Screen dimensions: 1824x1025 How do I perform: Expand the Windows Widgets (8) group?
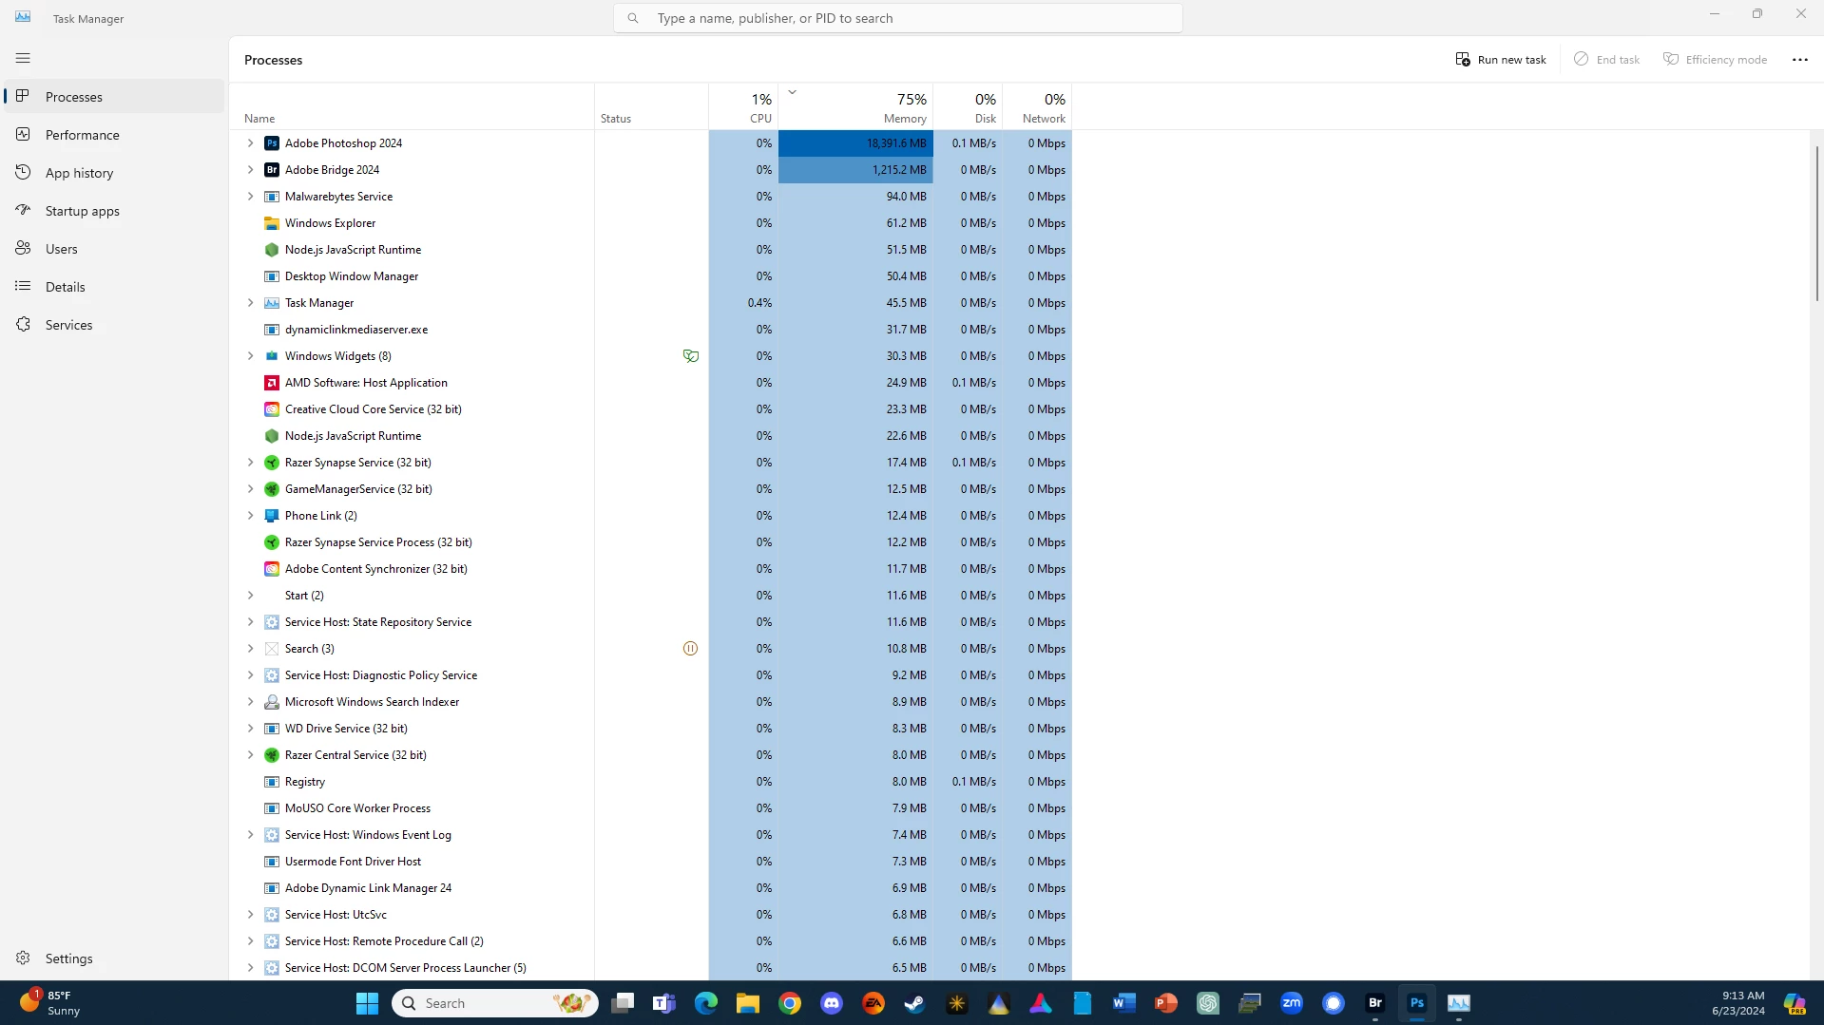coord(250,356)
